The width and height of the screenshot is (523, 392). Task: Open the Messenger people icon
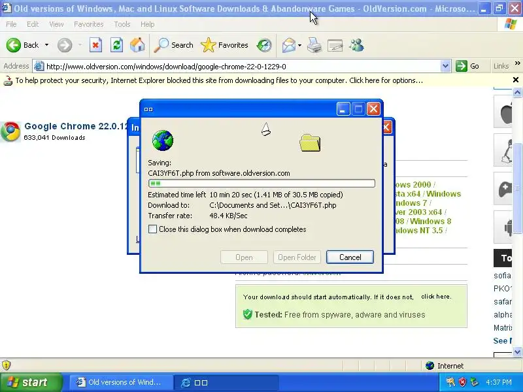[x=356, y=45]
